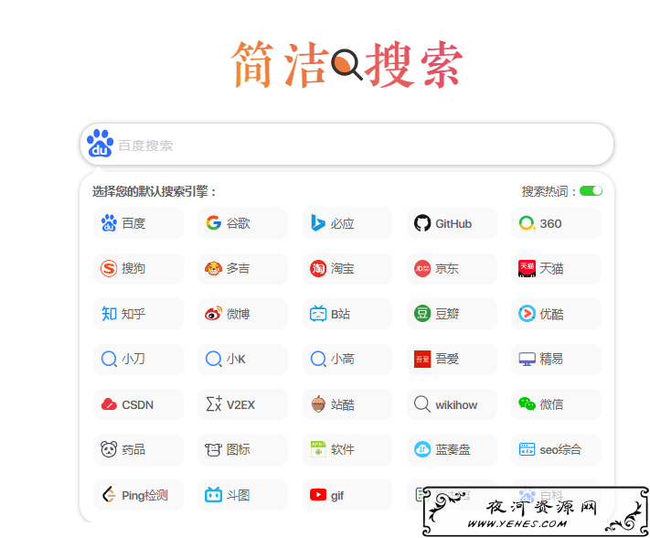Click the Ping检测 label text
The image size is (650, 538).
pos(144,495)
